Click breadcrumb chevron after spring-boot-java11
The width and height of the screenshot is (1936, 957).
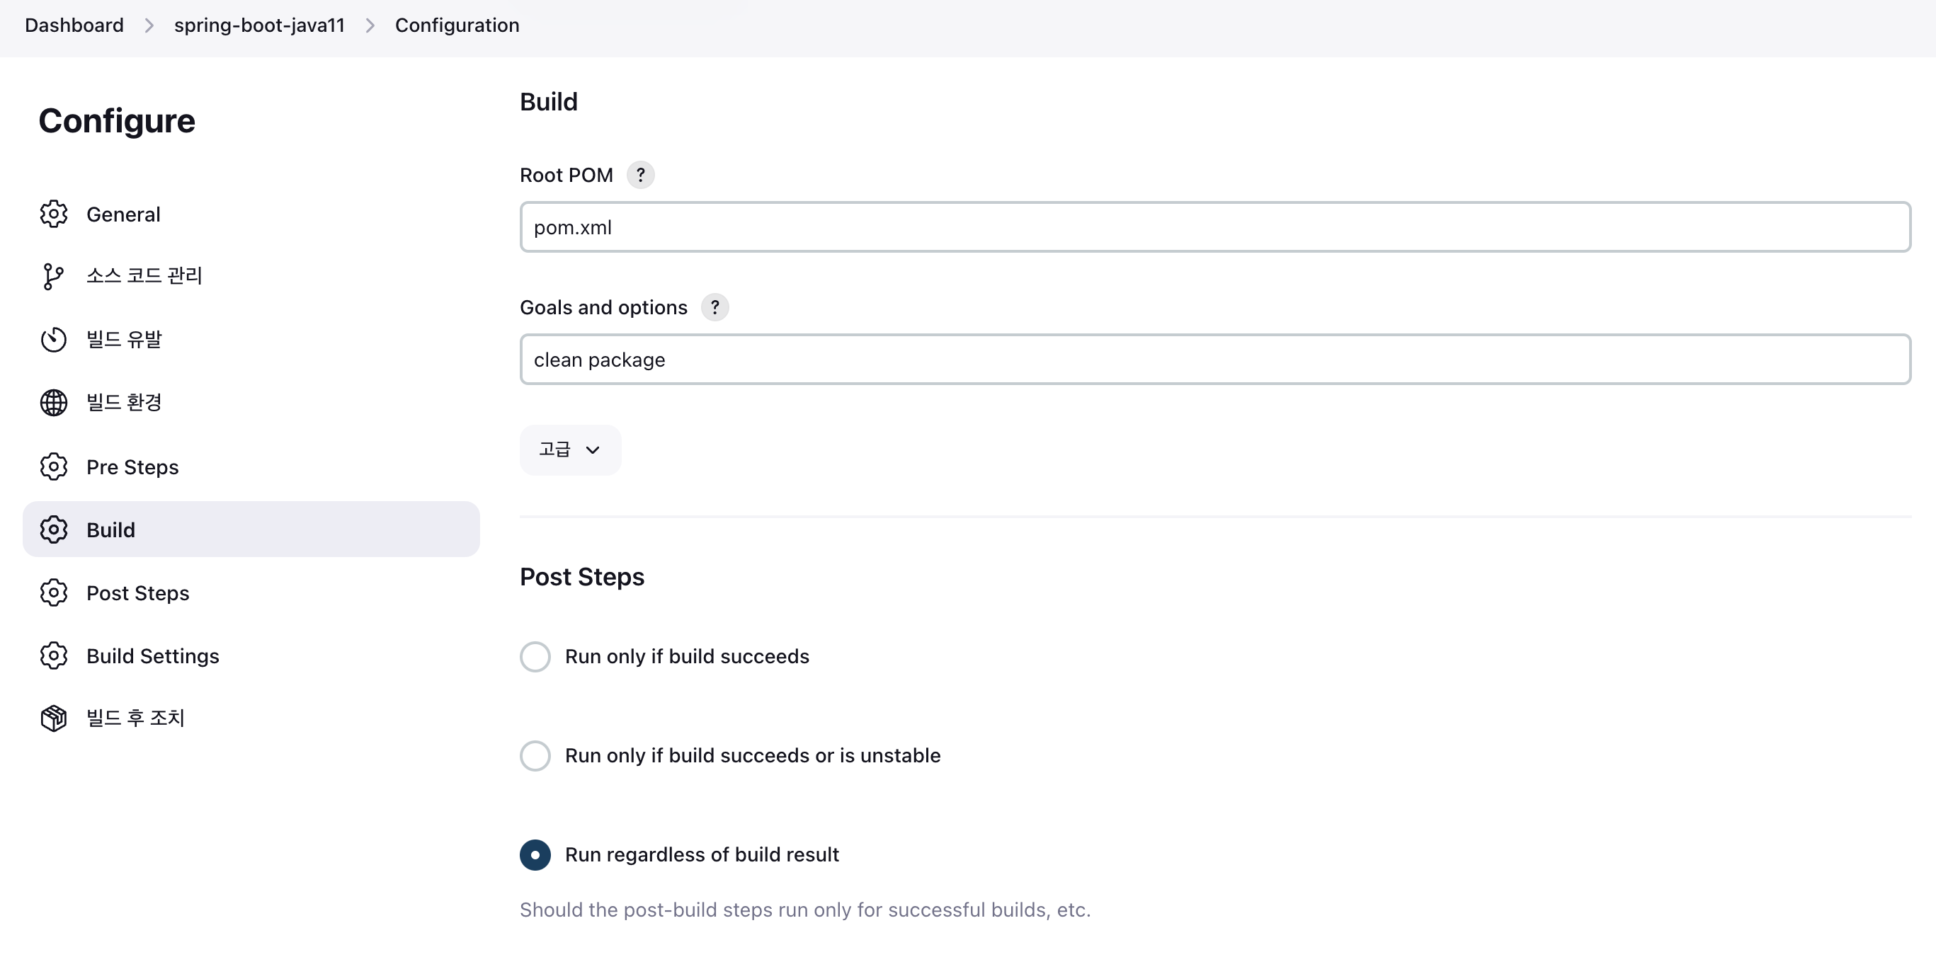click(370, 25)
